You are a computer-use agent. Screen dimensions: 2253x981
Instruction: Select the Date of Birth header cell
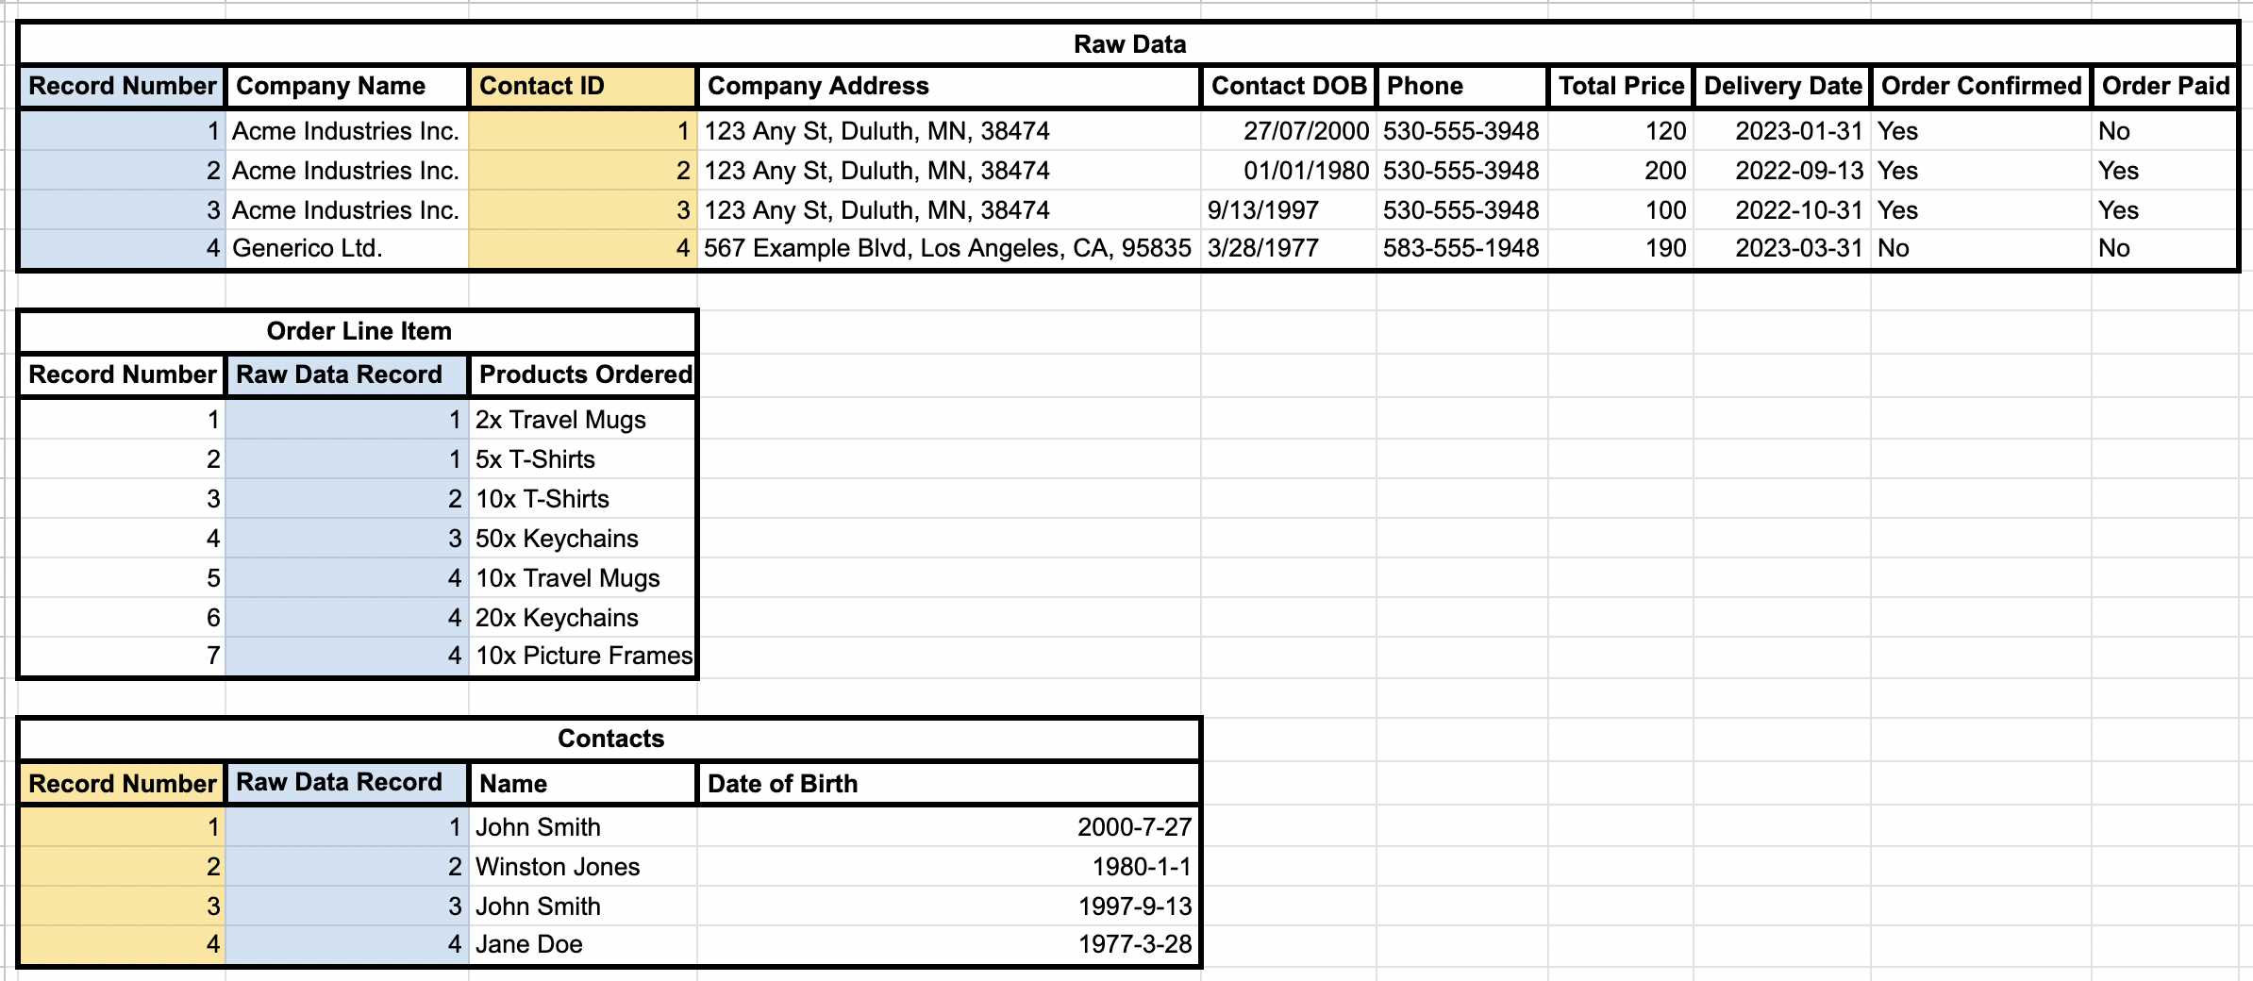949,783
